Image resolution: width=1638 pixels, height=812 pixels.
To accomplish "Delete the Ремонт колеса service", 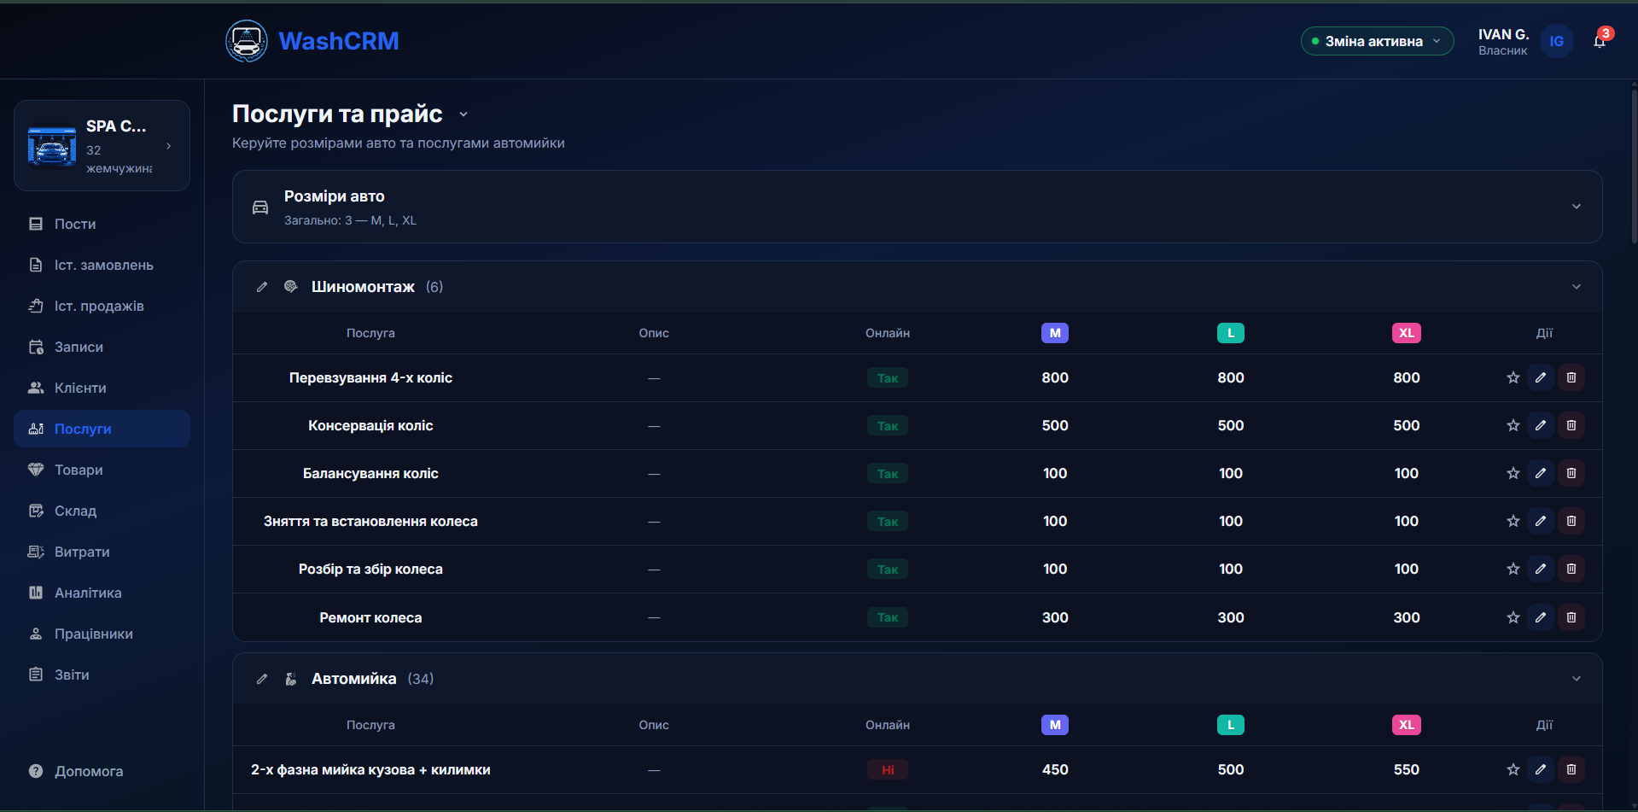I will (1571, 617).
